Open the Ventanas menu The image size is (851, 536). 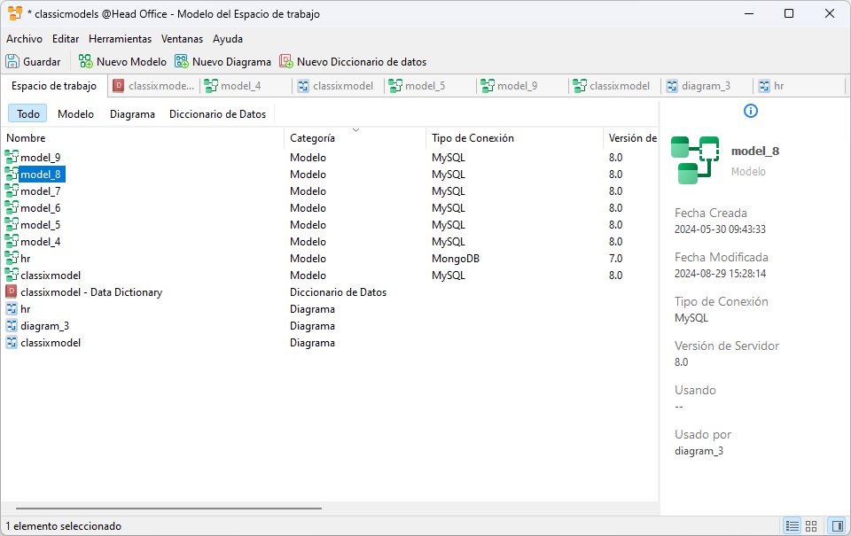(x=182, y=39)
